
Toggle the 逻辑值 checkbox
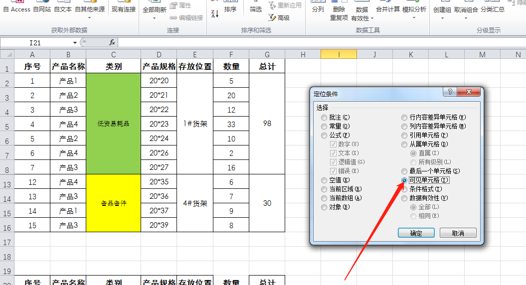coord(333,162)
